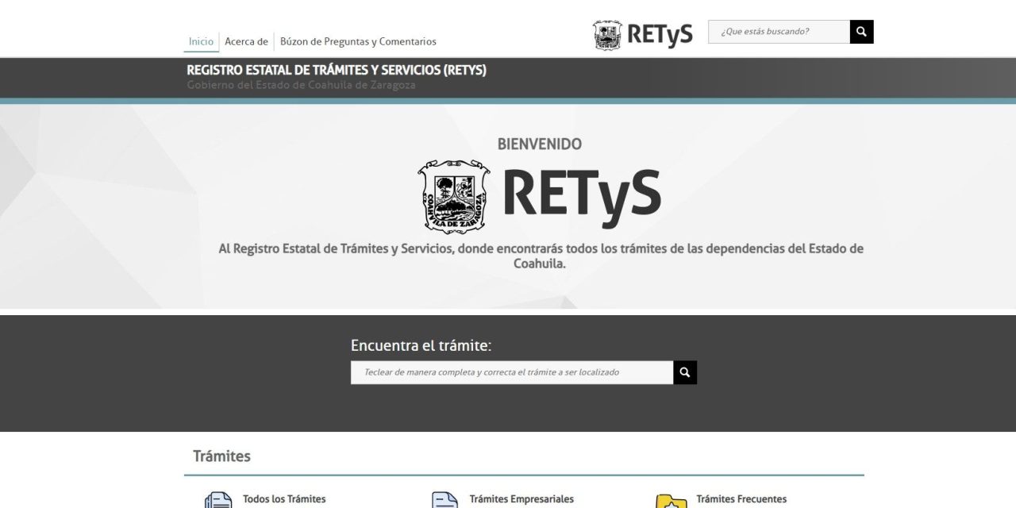Open the Todos los Trámites document icon
The image size is (1016, 508).
point(218,501)
